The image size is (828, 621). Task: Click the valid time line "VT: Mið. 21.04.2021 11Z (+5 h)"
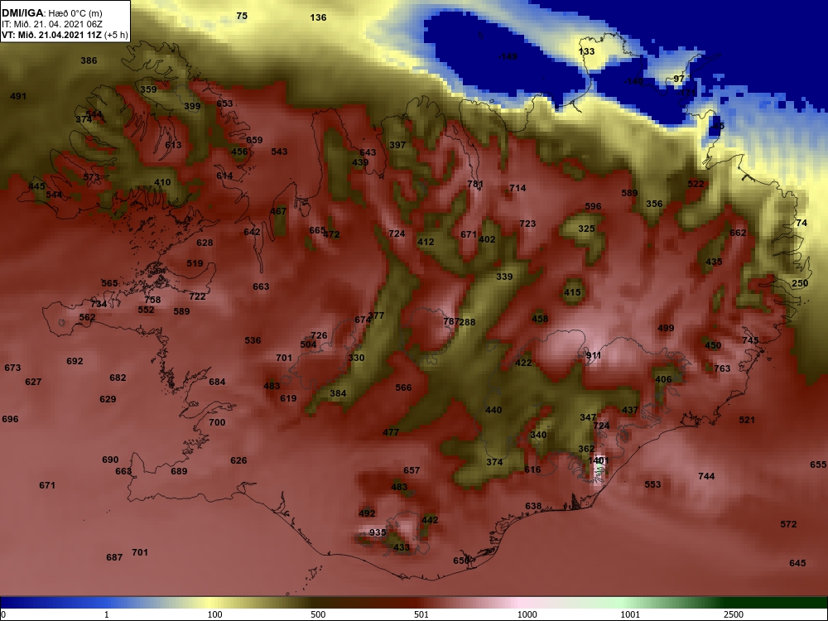tap(65, 35)
